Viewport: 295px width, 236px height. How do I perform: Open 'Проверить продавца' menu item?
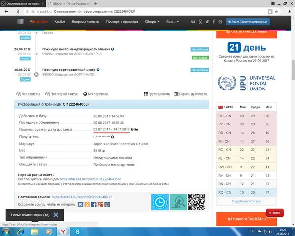(x=122, y=22)
